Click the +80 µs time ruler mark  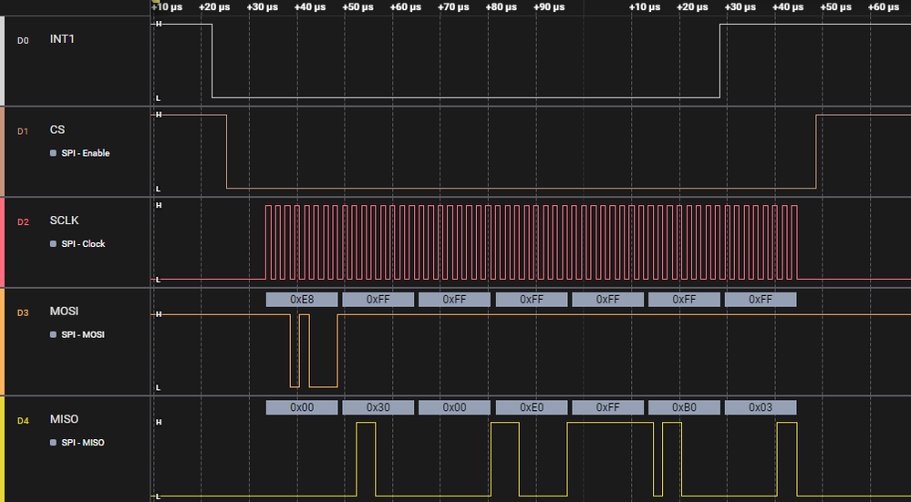tap(501, 7)
